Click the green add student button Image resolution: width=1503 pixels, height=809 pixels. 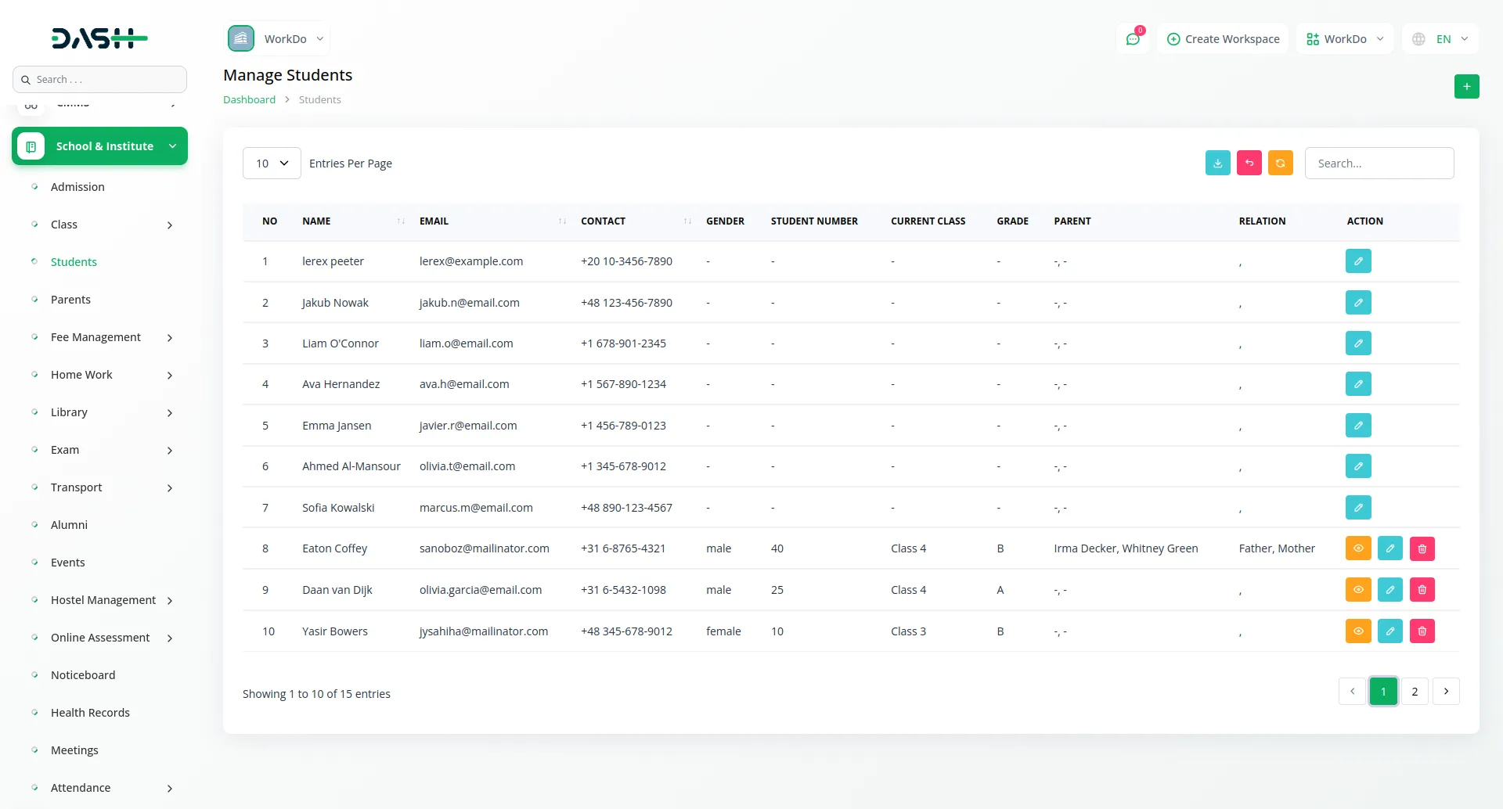[x=1467, y=87]
